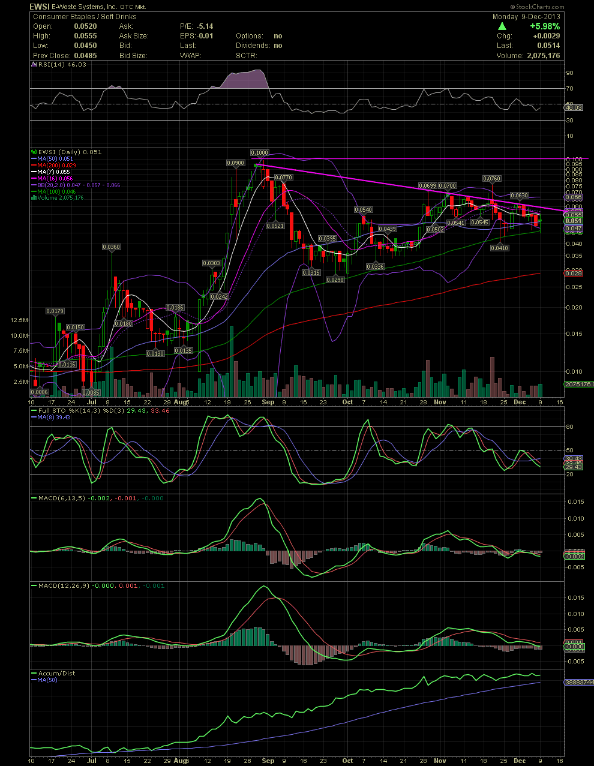The width and height of the screenshot is (594, 766).
Task: Click the 0.0179 price label
Action: click(55, 311)
